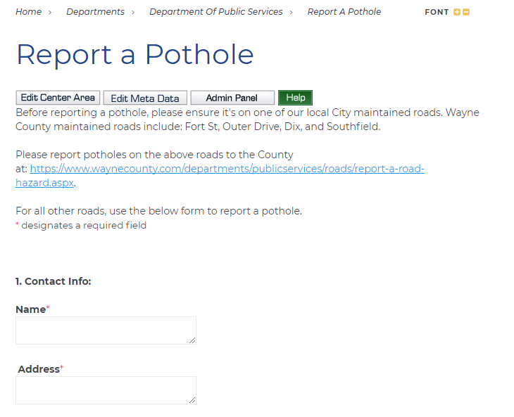The image size is (514, 417).
Task: Click the green Help button
Action: pyautogui.click(x=295, y=98)
